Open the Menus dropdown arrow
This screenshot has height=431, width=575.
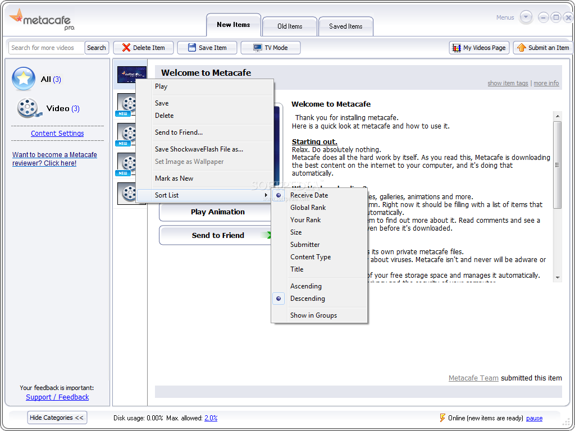point(526,17)
